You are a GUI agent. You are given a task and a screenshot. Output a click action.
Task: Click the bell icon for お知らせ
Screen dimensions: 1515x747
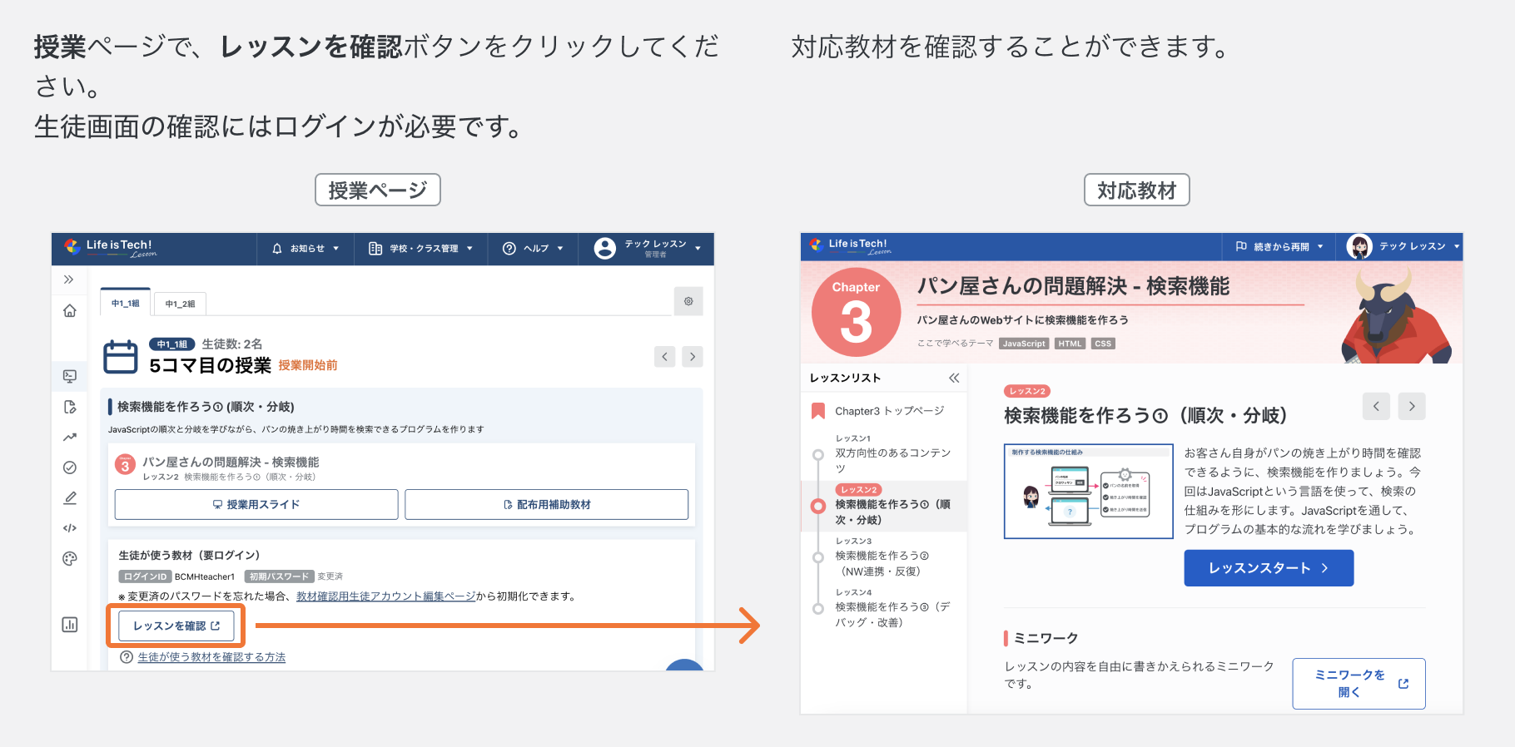click(x=277, y=249)
